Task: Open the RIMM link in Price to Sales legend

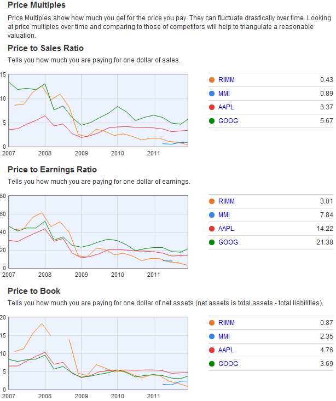Action: tap(226, 80)
